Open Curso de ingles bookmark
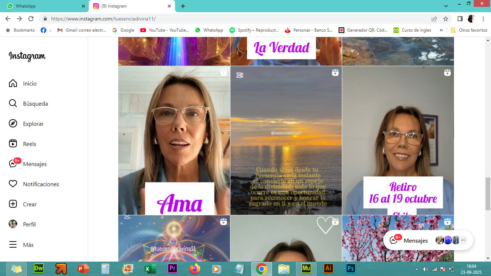Screen dimensions: 491x276 pos(412,30)
